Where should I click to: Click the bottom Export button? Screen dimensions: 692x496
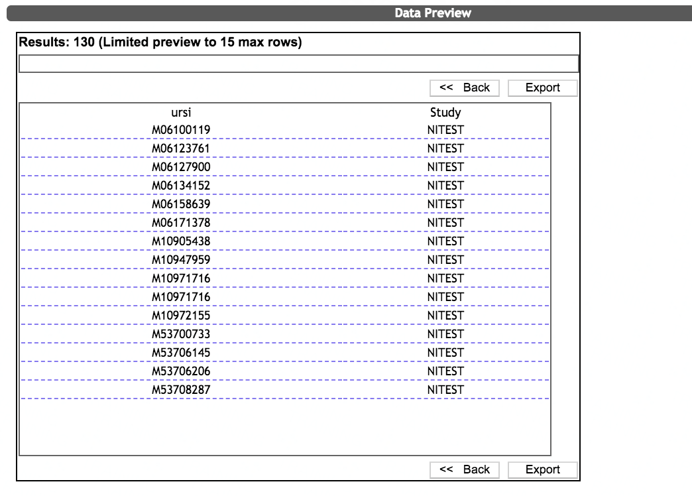click(x=542, y=469)
